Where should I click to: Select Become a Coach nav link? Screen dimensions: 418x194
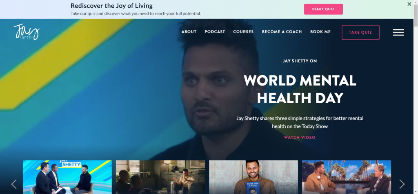[282, 32]
